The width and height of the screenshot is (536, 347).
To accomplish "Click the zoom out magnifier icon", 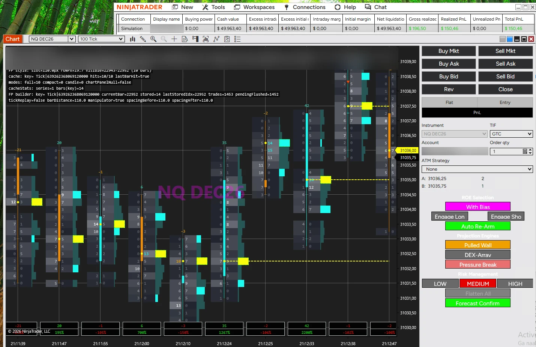I will [164, 39].
